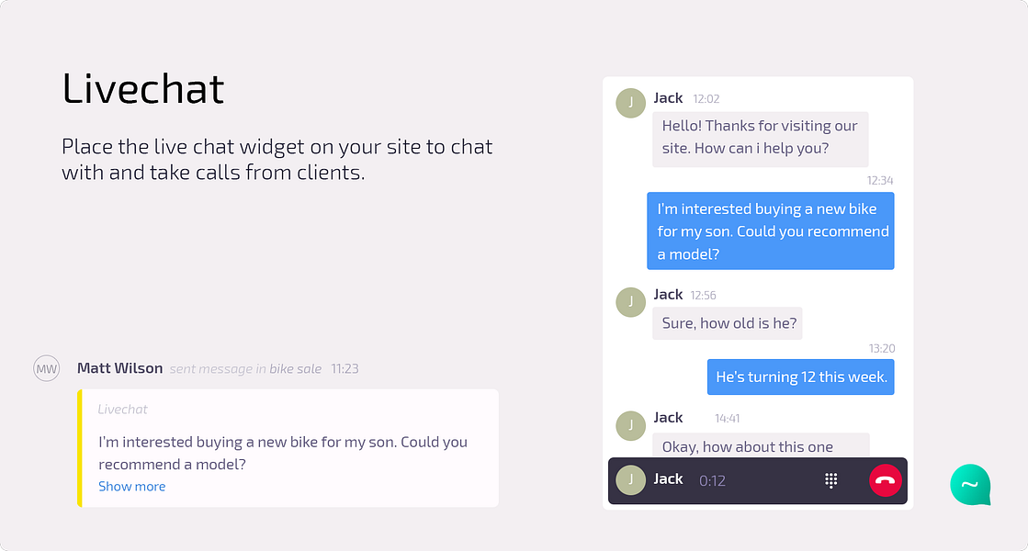Click the blue 'I'm interested buying a new bike' bubble

pos(771,231)
